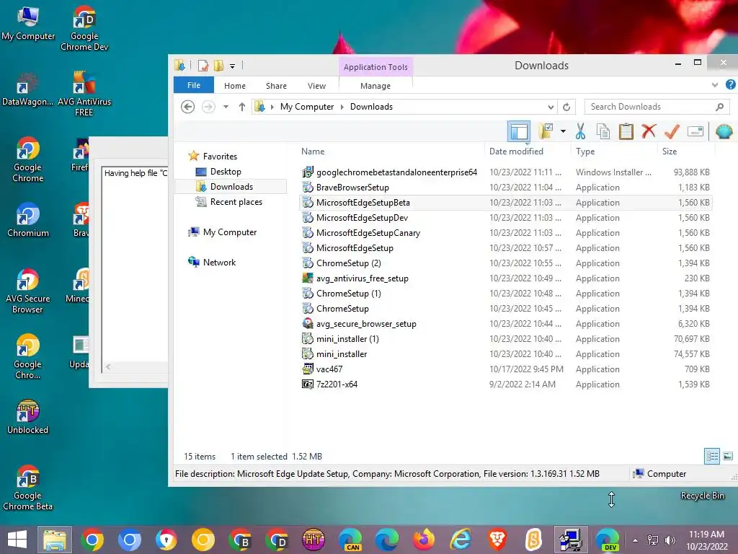This screenshot has height=554, width=738.
Task: Open the View ribbon tab
Action: (317, 86)
